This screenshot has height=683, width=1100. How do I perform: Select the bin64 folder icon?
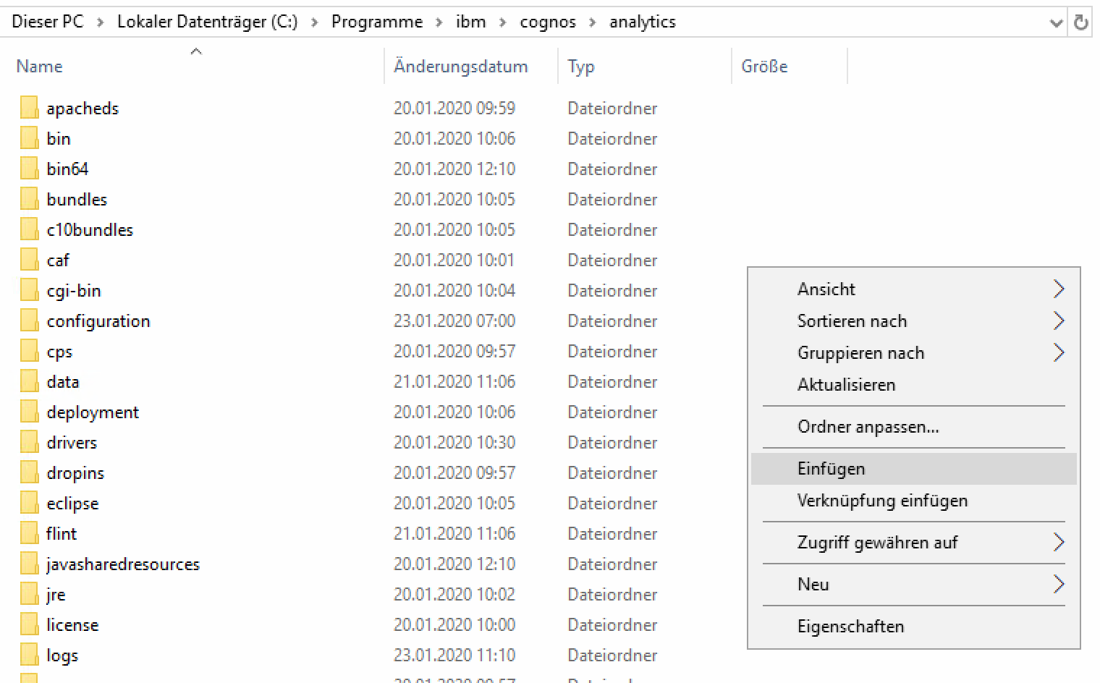click(x=29, y=169)
